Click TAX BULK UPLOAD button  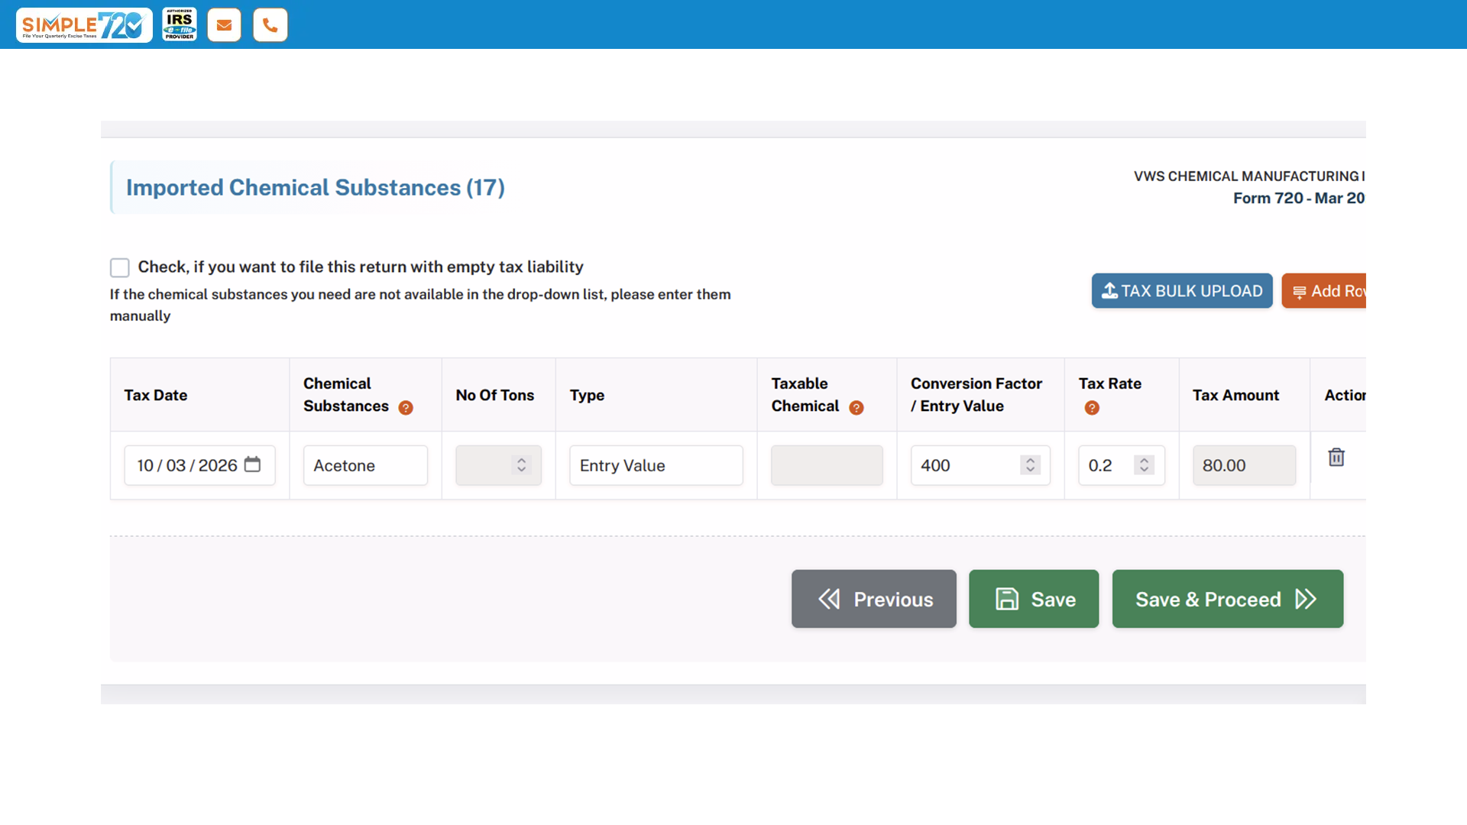[x=1182, y=291]
